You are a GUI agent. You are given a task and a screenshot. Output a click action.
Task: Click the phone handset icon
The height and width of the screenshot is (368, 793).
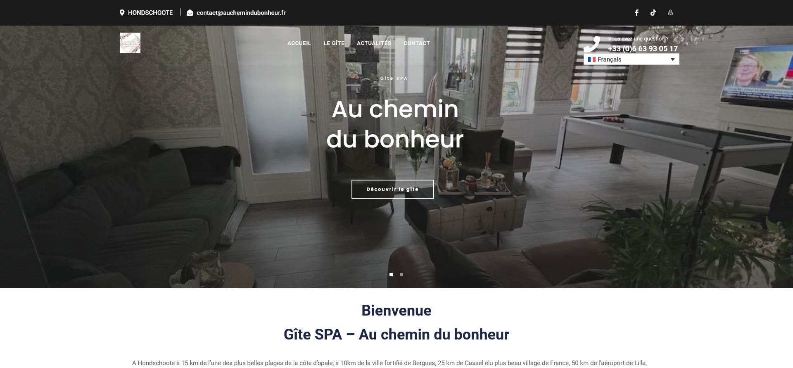coord(592,44)
